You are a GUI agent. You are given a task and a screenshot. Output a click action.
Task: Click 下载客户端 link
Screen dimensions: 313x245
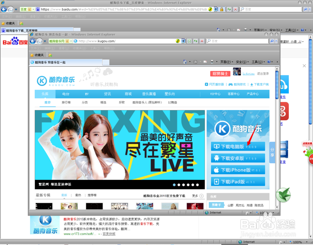(259, 84)
